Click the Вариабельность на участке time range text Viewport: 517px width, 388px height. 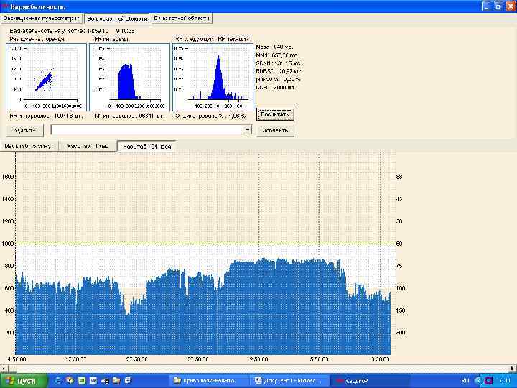pos(72,31)
